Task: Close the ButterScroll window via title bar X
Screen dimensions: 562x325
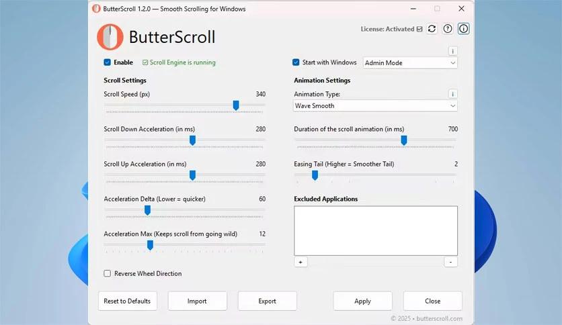Action: point(461,9)
